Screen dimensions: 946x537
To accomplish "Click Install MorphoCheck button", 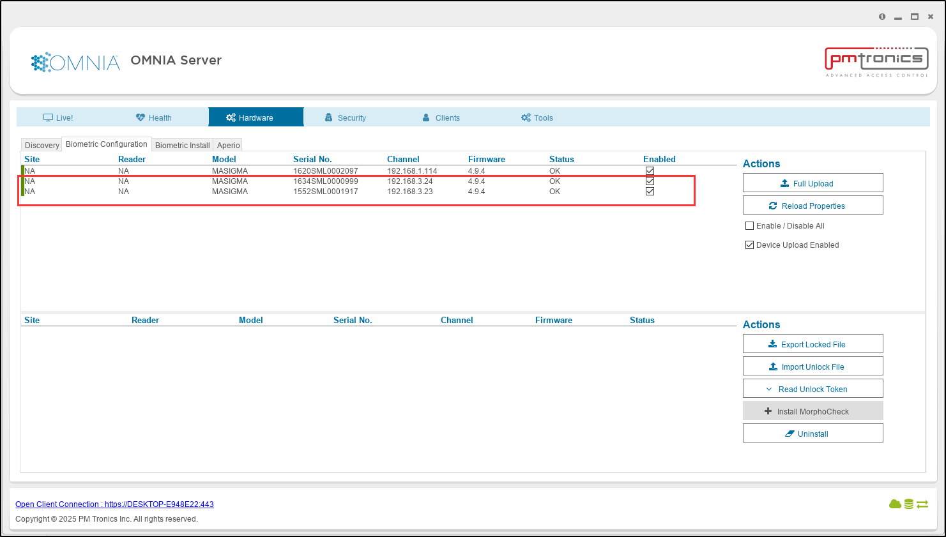I will tap(813, 411).
